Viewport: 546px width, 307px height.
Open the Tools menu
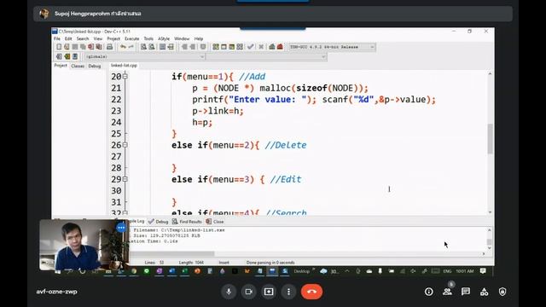tap(148, 38)
